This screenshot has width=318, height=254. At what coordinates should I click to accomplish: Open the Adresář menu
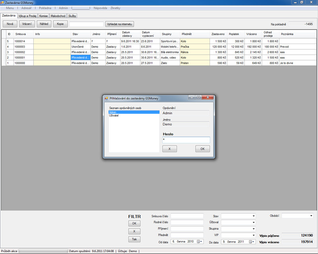pos(26,8)
